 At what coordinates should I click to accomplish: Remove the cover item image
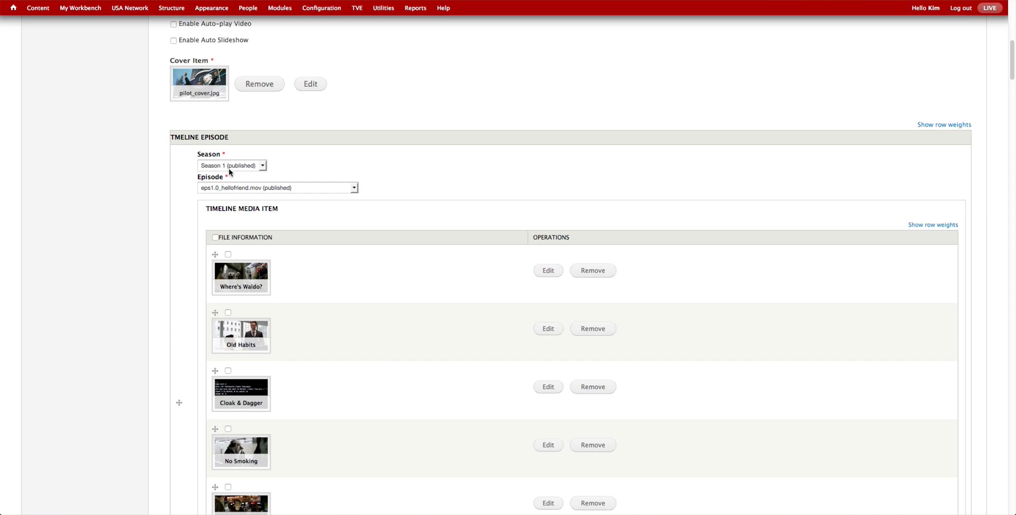point(259,84)
